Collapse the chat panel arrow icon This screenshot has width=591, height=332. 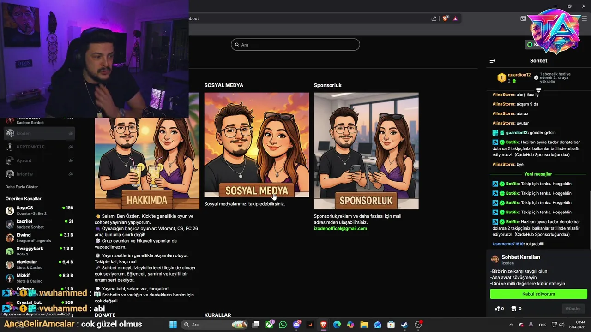click(x=492, y=60)
